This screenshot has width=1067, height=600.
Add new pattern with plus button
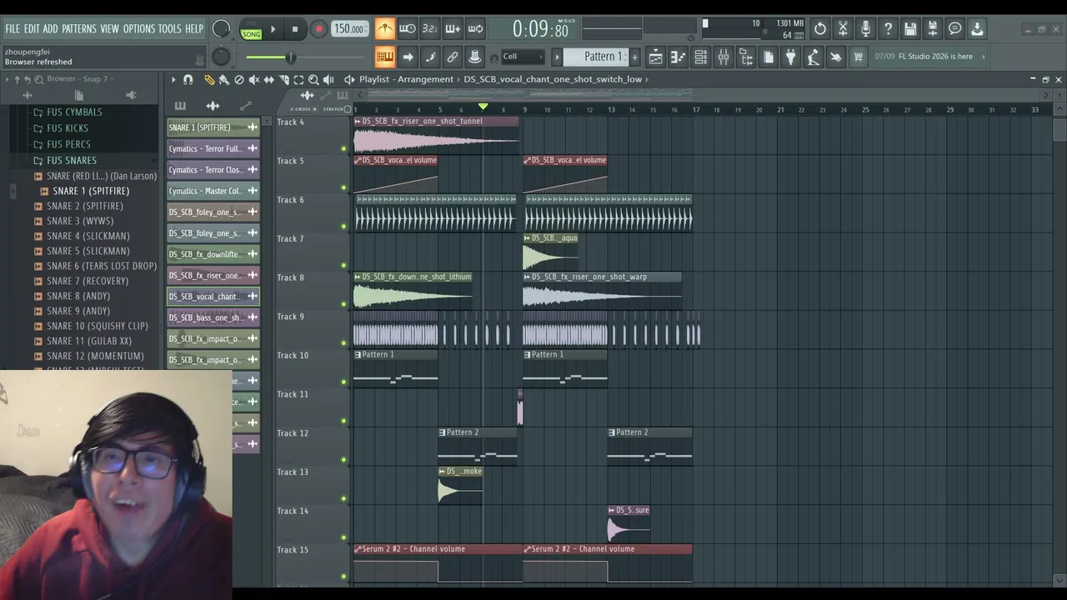tap(634, 57)
